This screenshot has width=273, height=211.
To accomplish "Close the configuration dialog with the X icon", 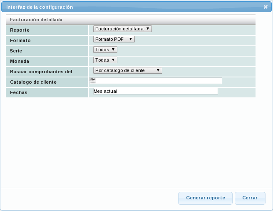I will point(266,7).
